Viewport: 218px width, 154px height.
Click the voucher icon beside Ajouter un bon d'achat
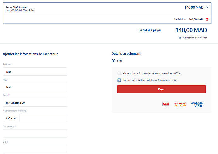click(x=180, y=38)
